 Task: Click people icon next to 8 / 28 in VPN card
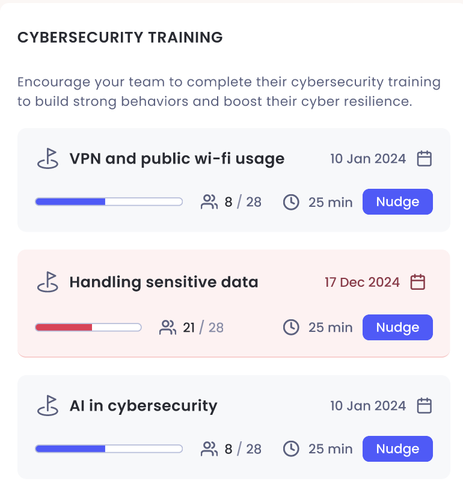(x=209, y=202)
